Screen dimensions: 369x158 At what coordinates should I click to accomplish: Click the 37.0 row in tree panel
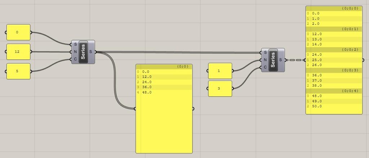(x=334, y=81)
